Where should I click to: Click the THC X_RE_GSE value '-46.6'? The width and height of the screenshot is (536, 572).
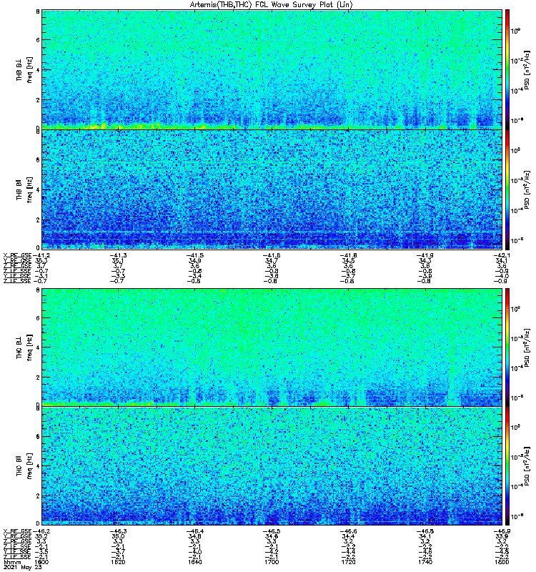pyautogui.click(x=348, y=531)
